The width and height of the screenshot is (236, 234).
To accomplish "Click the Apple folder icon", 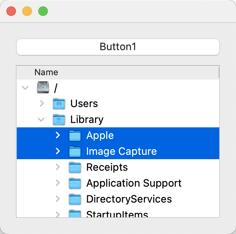I will (75, 136).
